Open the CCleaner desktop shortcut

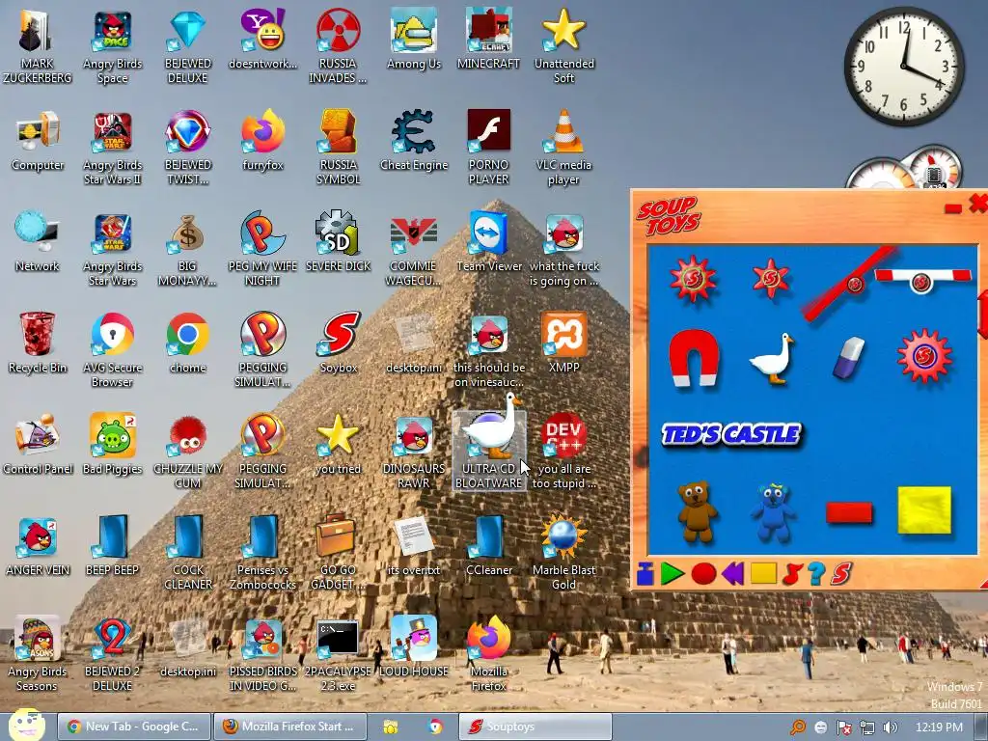coord(488,546)
